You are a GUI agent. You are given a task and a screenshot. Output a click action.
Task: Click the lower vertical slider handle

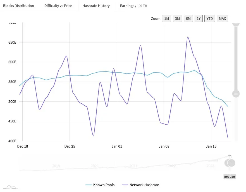pyautogui.click(x=236, y=94)
